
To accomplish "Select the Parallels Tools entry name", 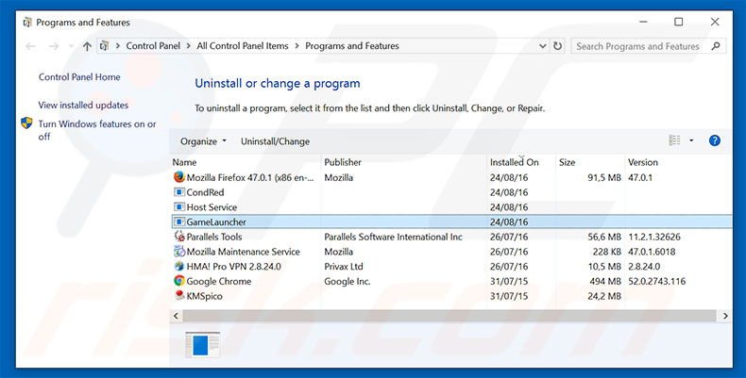I will 214,237.
